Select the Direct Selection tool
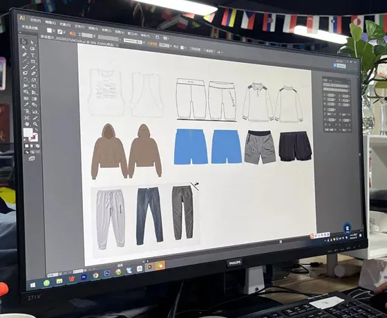This screenshot has width=387, height=318. [x=32, y=42]
